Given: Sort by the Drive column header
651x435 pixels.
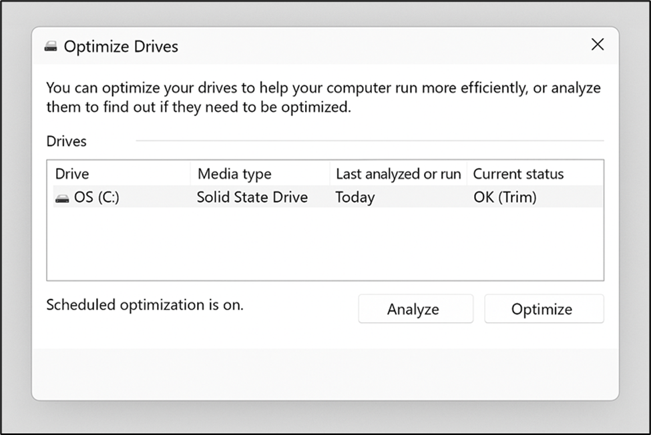Looking at the screenshot, I should click(x=119, y=173).
